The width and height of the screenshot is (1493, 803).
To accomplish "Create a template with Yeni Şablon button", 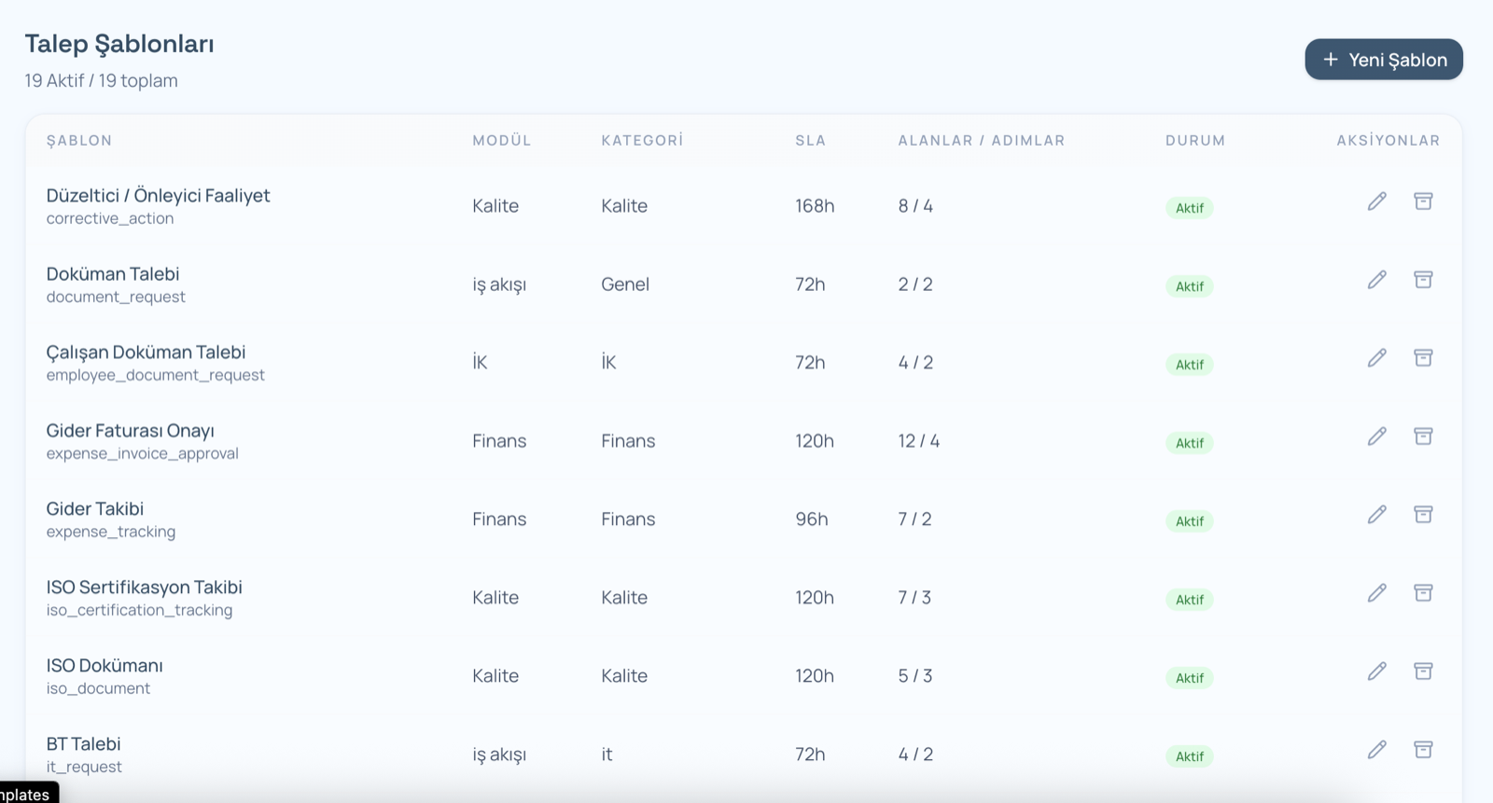I will tap(1384, 59).
